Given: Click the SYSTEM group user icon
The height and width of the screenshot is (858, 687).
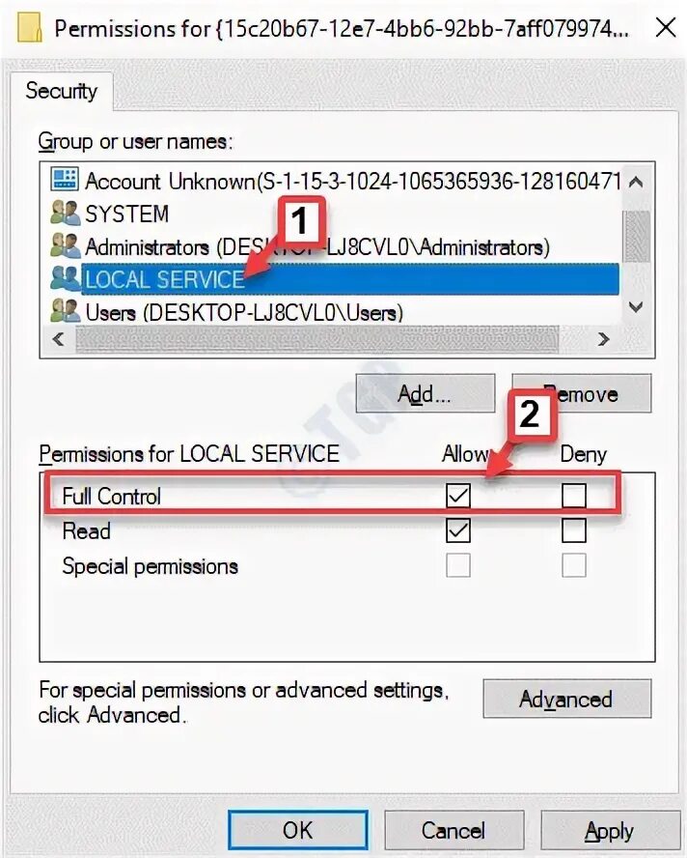Looking at the screenshot, I should (65, 214).
